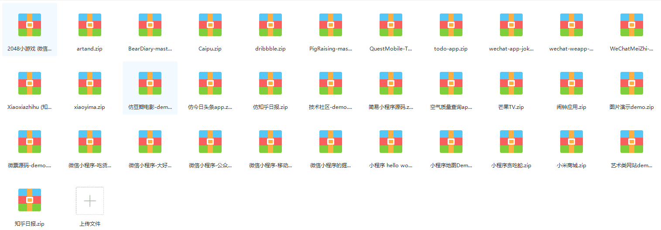Image resolution: width=661 pixels, height=230 pixels.
Task: Select the 小米商城.zip archive icon
Action: [x=572, y=141]
